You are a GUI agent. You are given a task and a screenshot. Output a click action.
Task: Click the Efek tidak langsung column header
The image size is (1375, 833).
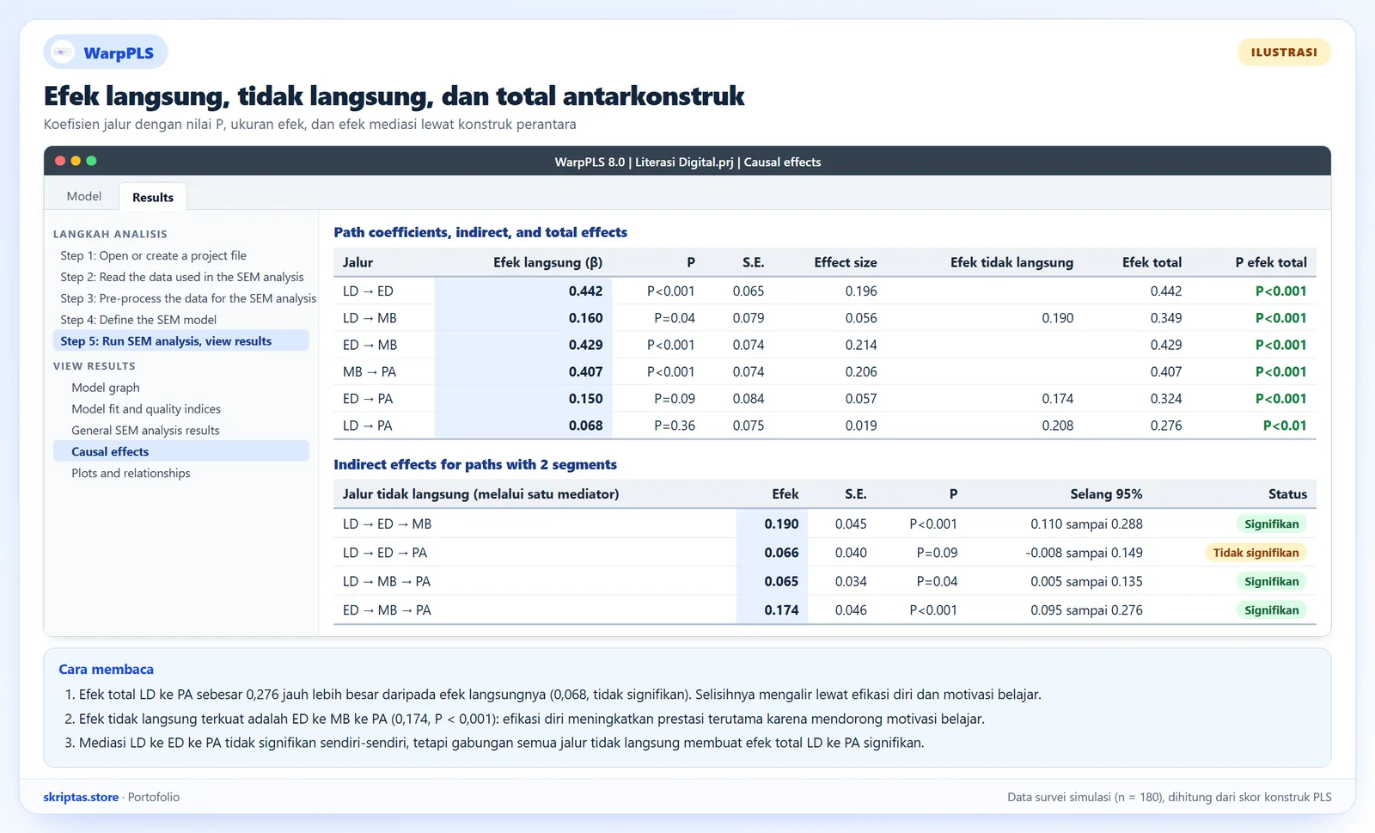coord(1011,262)
